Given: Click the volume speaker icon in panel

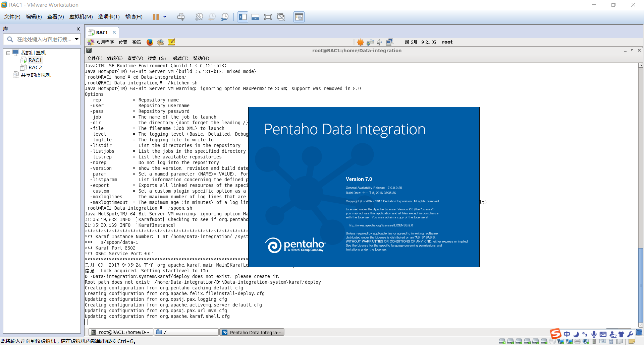Looking at the screenshot, I should 379,42.
